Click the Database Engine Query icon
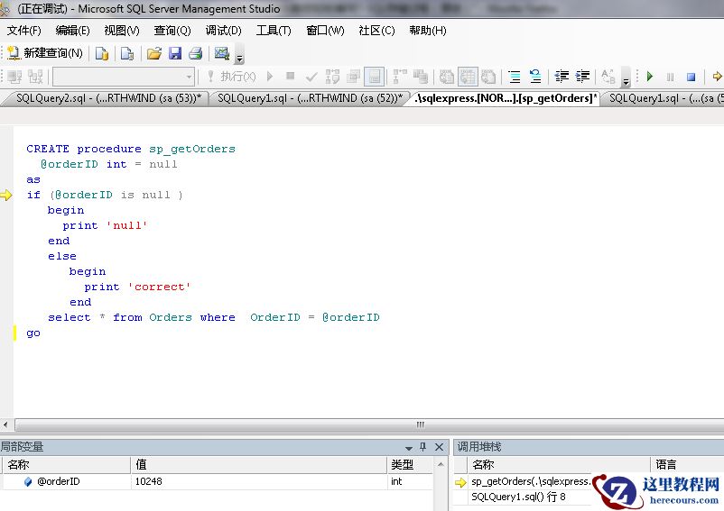This screenshot has height=511, width=724. (102, 53)
